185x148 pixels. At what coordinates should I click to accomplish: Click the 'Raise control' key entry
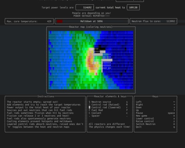145,121
